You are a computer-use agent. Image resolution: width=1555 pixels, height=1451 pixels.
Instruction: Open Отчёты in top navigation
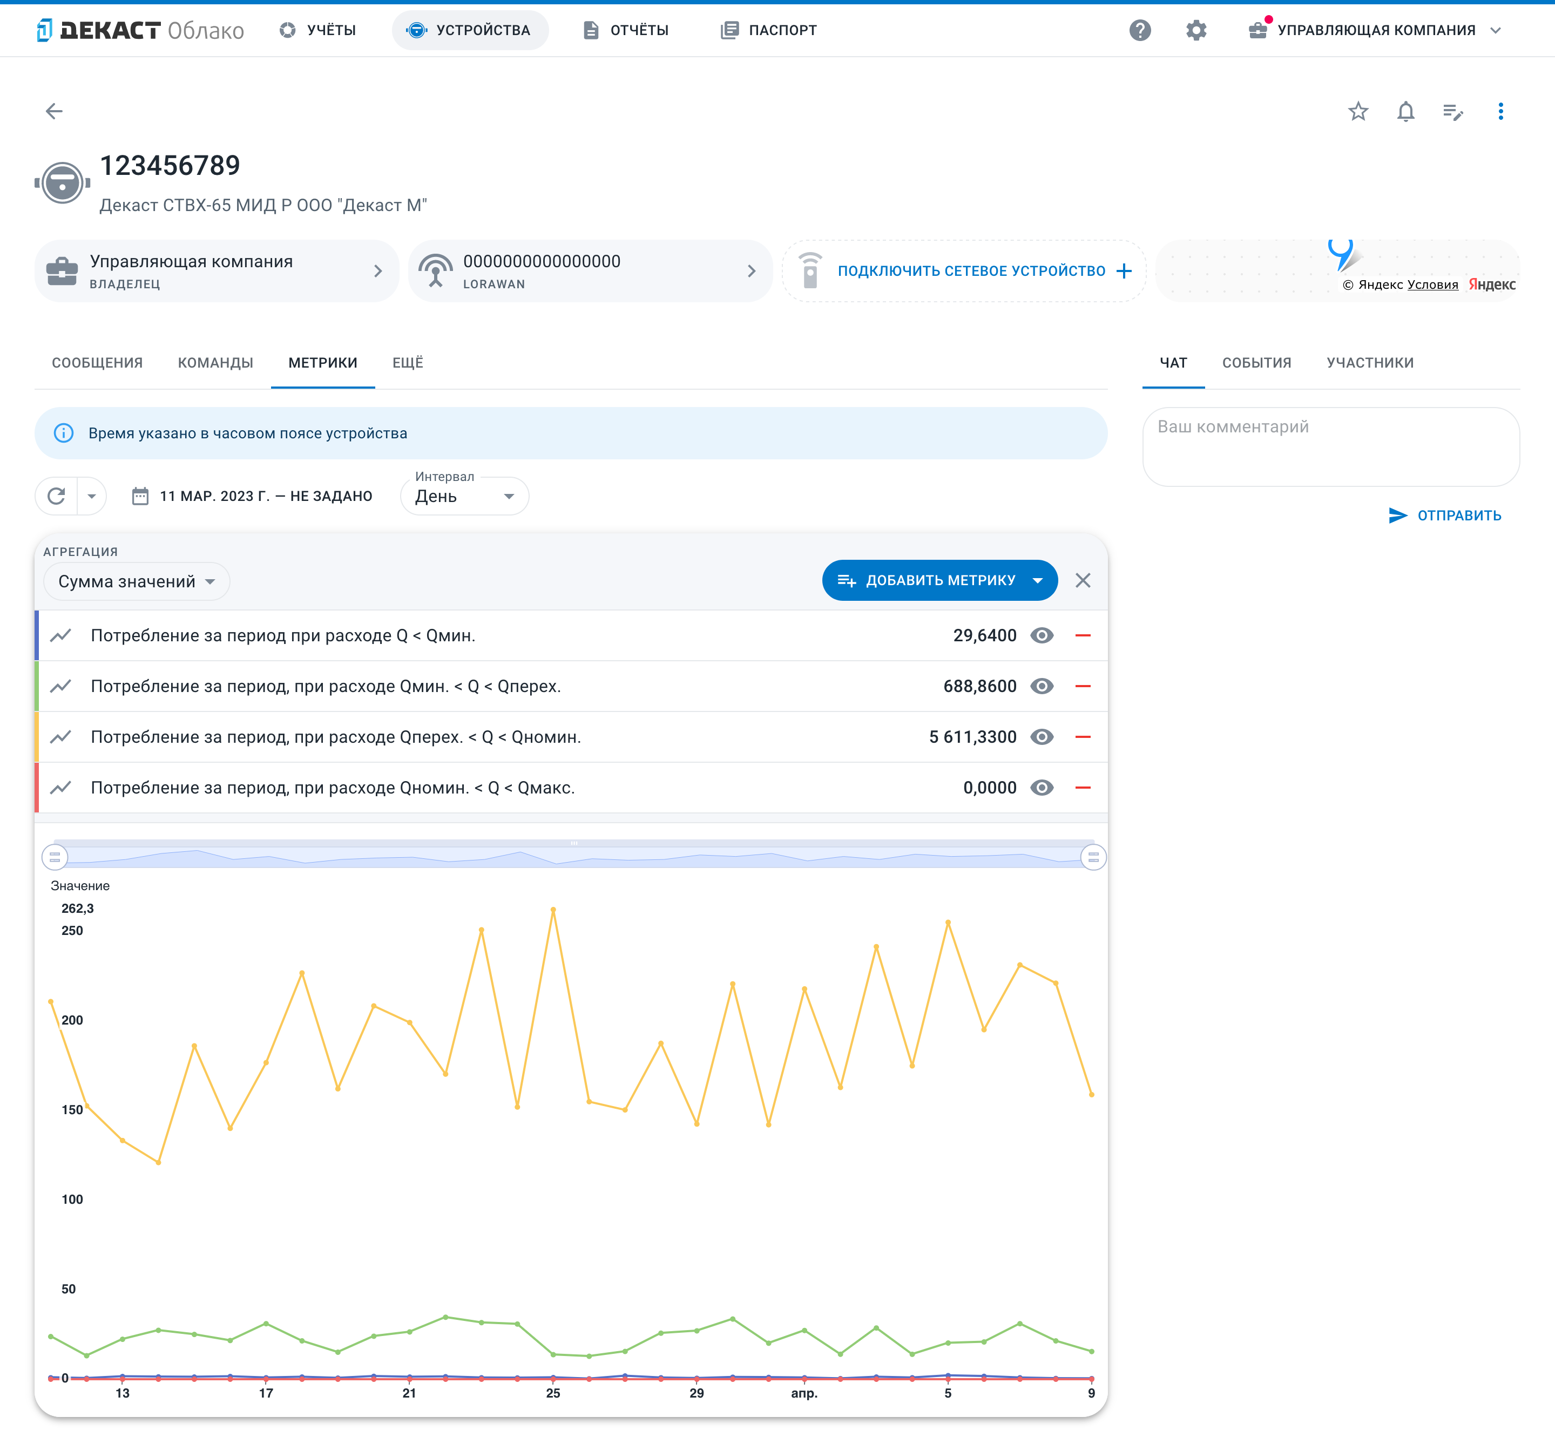pyautogui.click(x=626, y=30)
